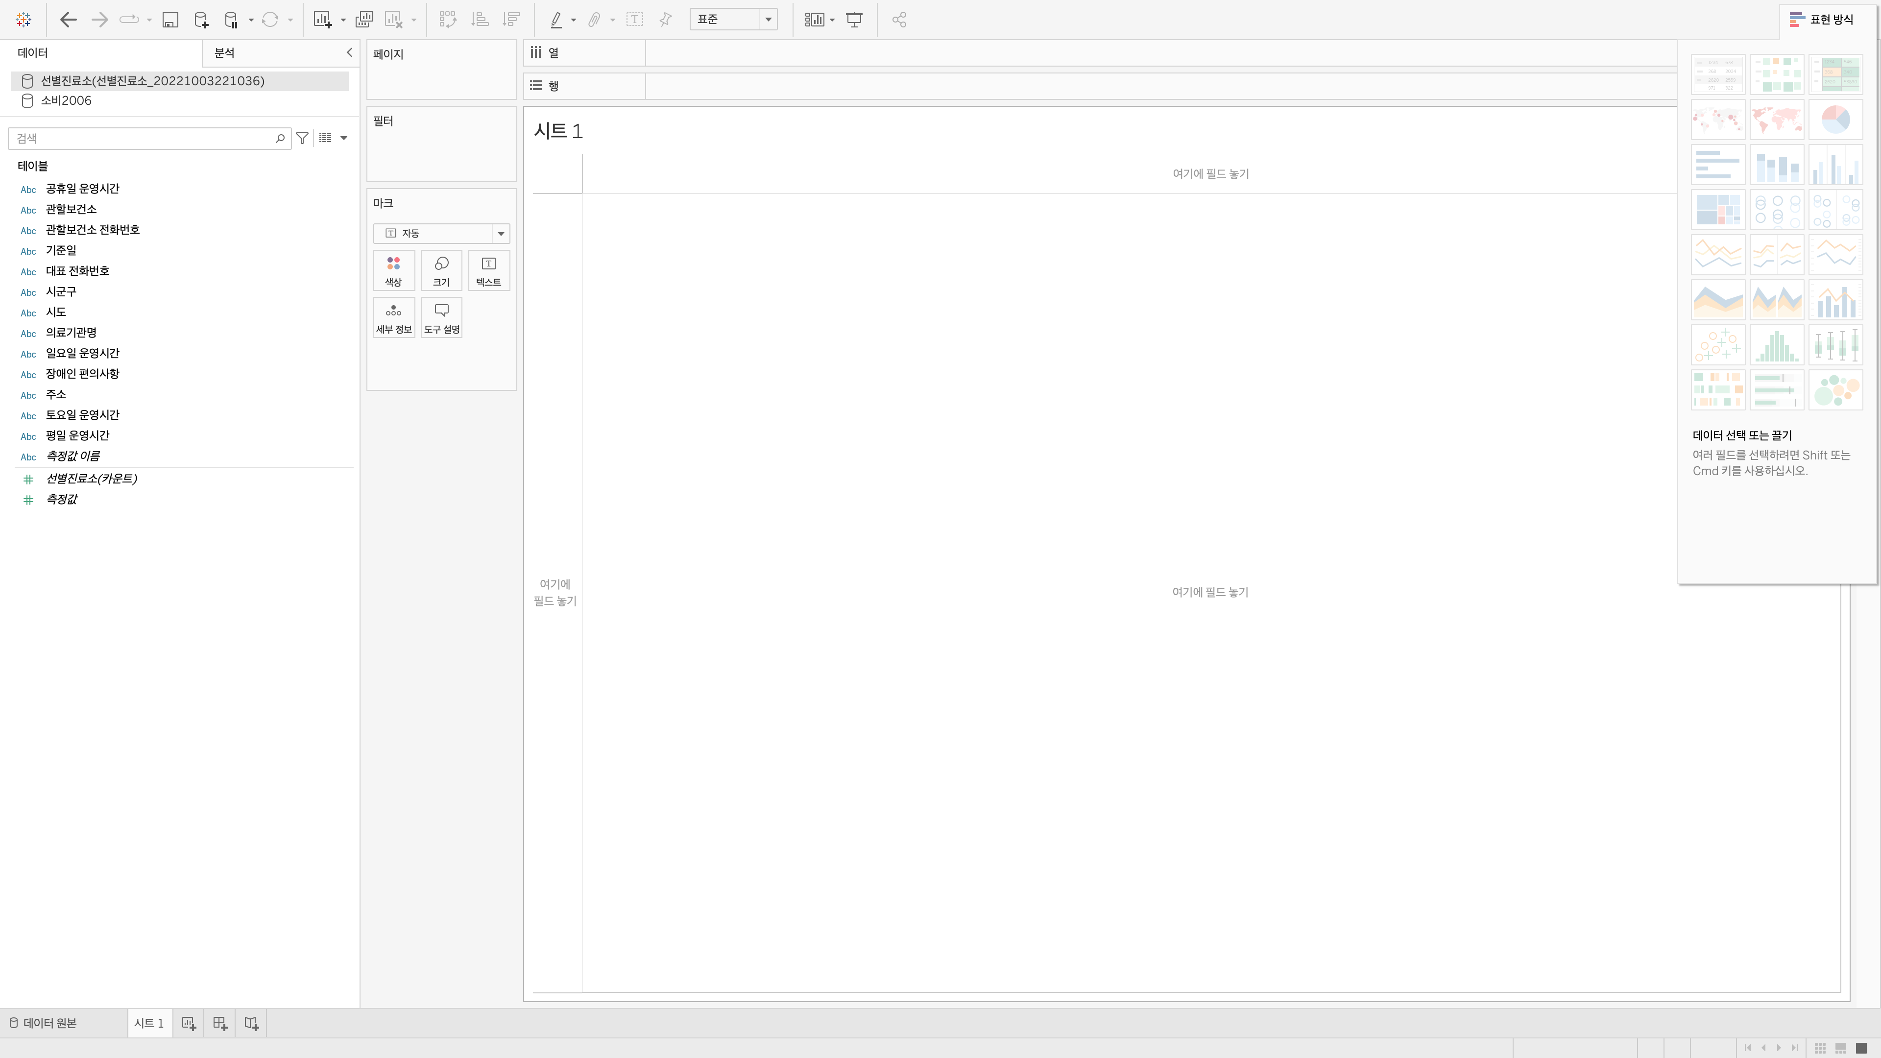
Task: Click the new worksheet toolbar icon
Action: [x=322, y=20]
